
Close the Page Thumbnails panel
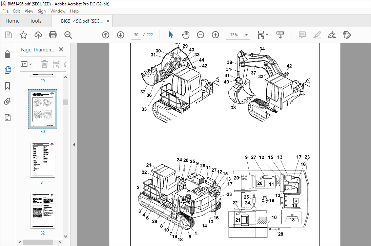(61, 49)
